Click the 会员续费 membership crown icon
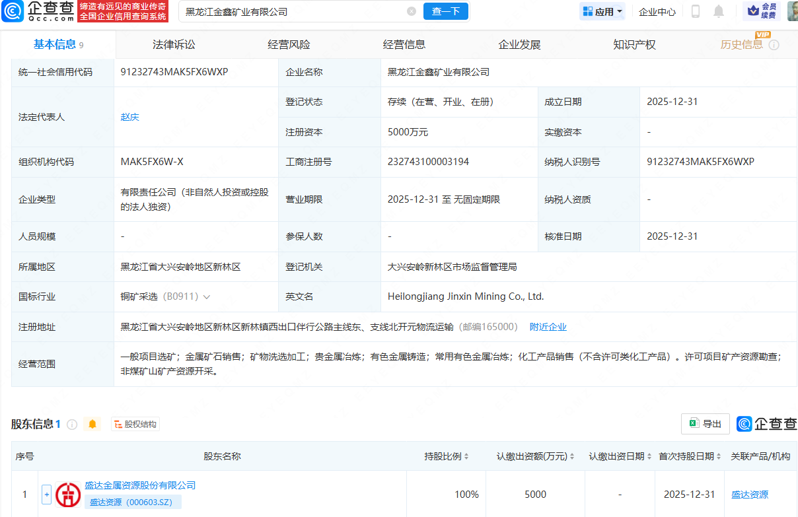This screenshot has width=798, height=517. click(x=752, y=11)
